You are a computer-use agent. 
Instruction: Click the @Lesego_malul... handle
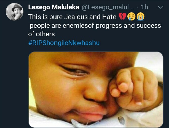[107, 7]
